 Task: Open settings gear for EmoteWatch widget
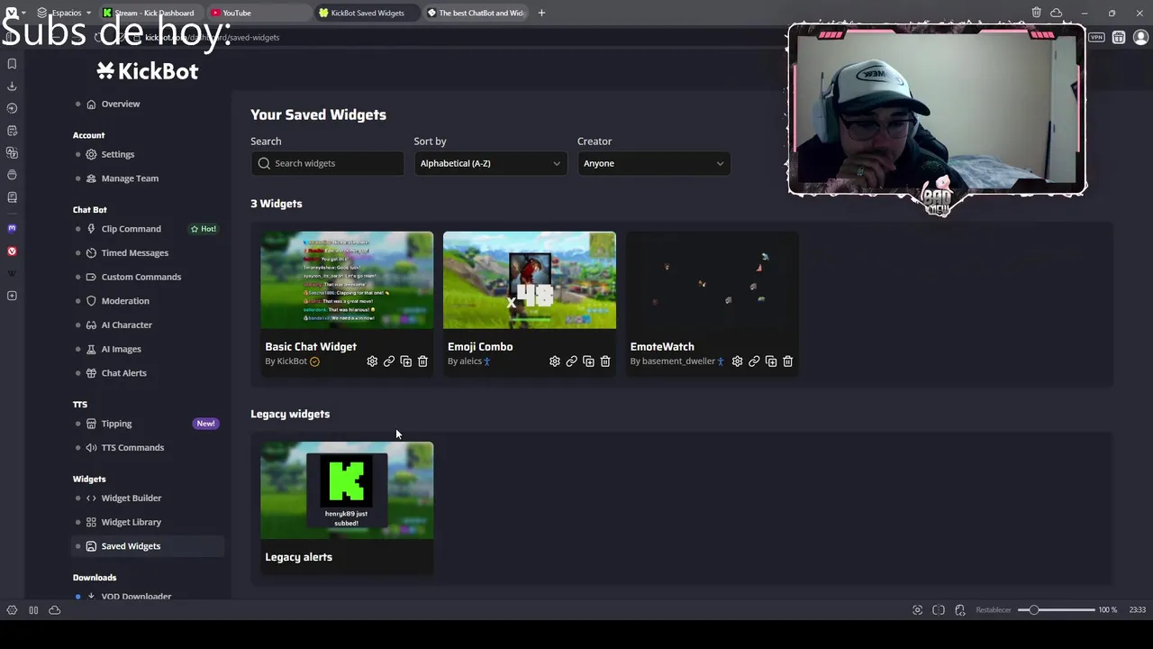click(x=737, y=361)
